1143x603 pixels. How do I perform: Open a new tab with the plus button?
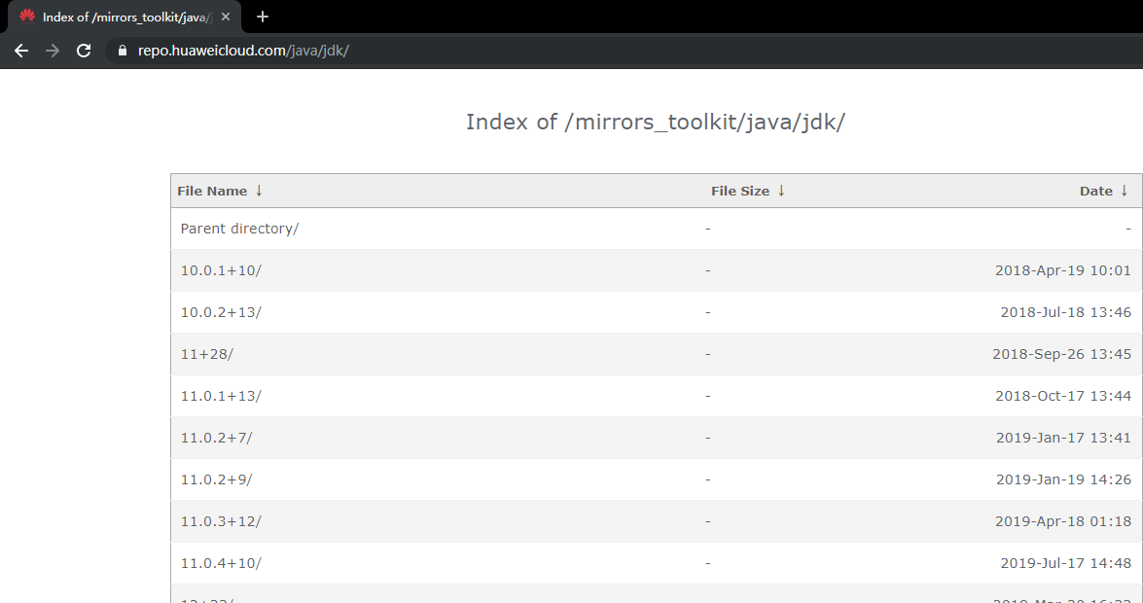pos(263,17)
